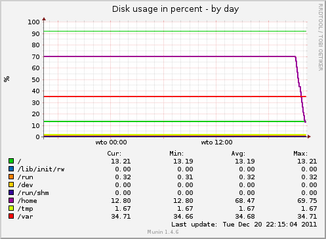Click the /lib/init/rw legend label
The width and height of the screenshot is (326, 239).
coord(41,169)
